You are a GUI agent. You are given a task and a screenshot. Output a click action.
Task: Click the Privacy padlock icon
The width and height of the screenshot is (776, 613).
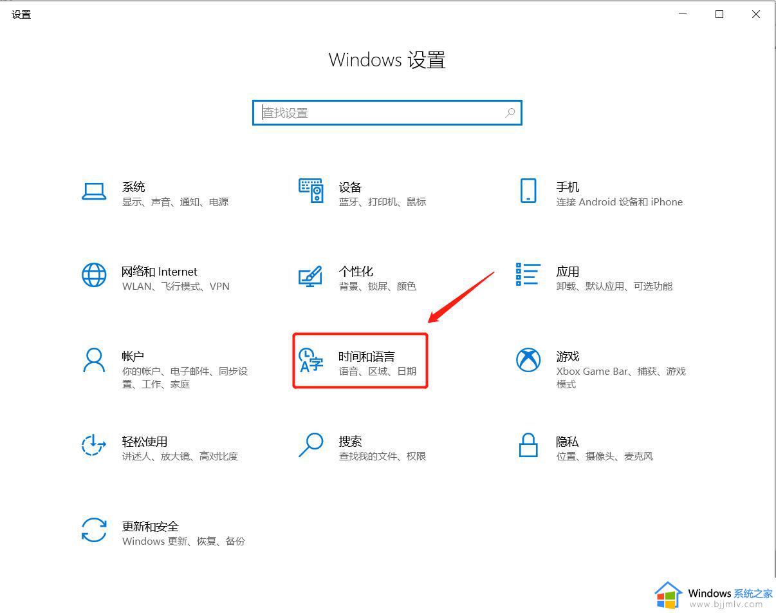(x=528, y=445)
